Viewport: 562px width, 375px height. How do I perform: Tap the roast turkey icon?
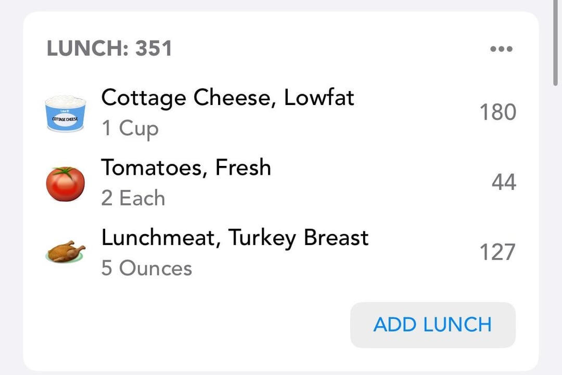pos(66,252)
